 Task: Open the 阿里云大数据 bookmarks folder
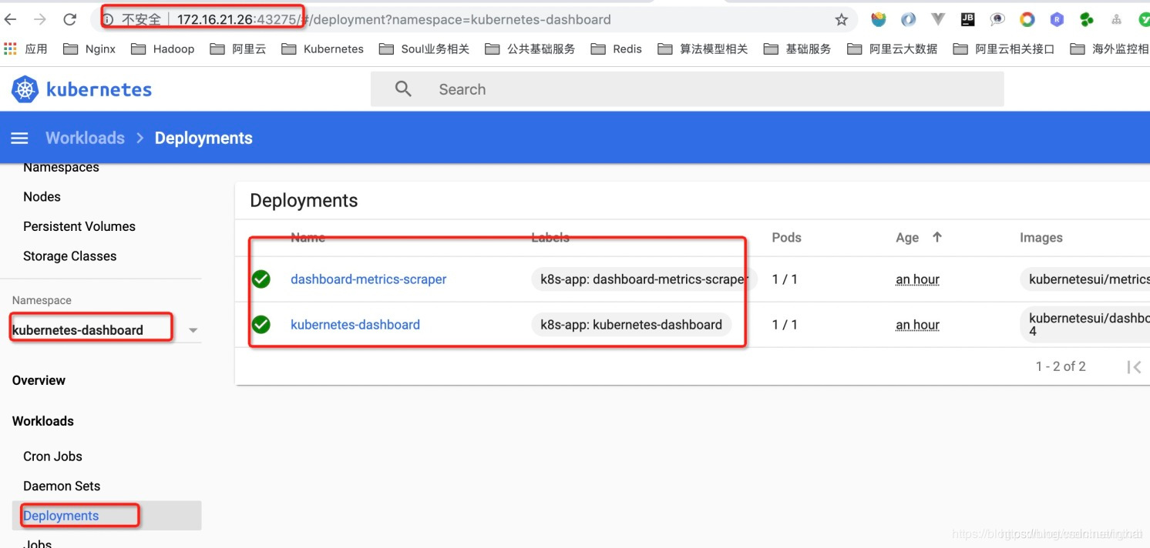[x=893, y=48]
